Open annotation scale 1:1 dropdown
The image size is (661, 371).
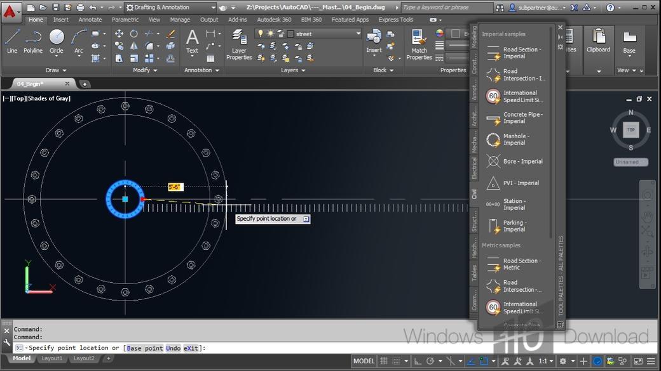click(545, 361)
